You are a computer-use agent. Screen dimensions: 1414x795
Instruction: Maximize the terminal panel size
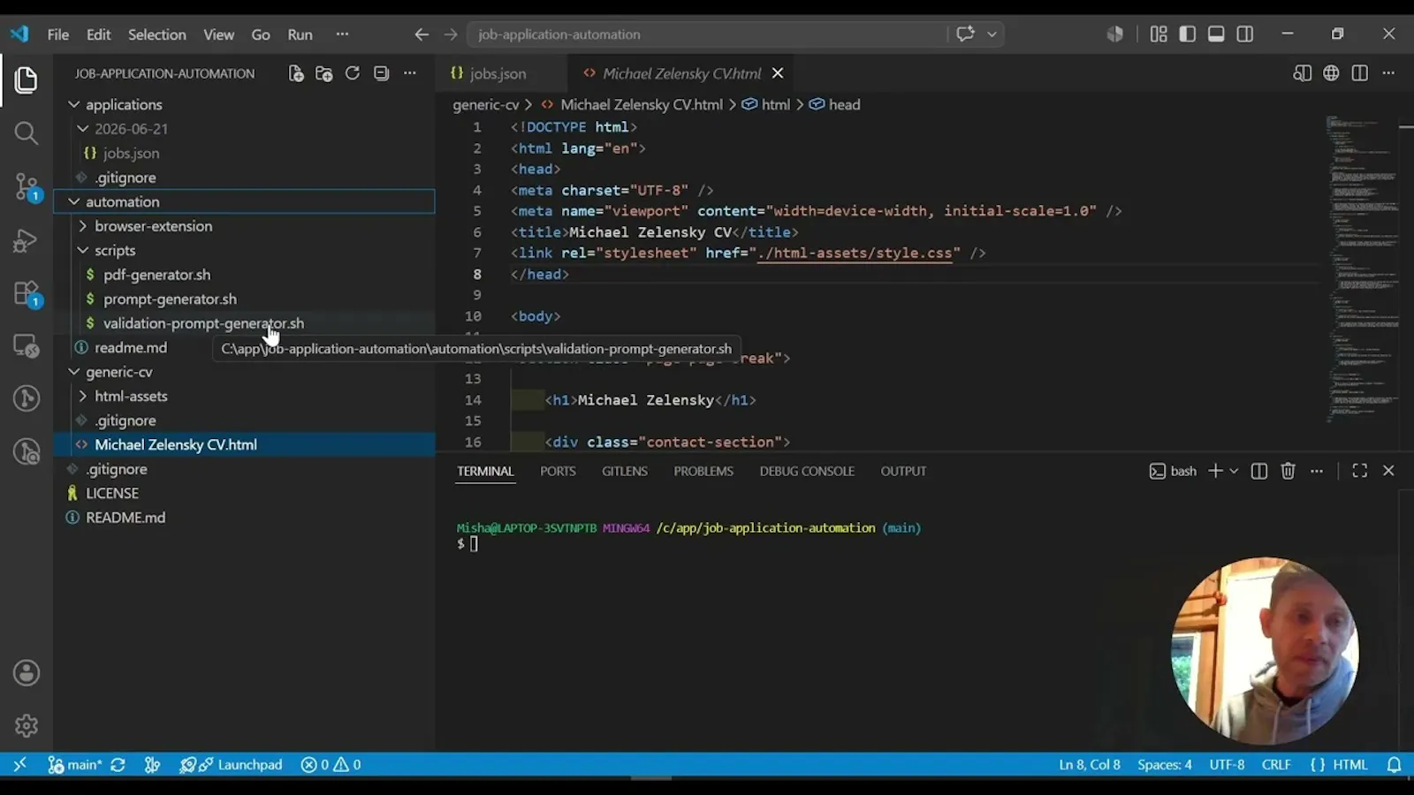(1360, 471)
